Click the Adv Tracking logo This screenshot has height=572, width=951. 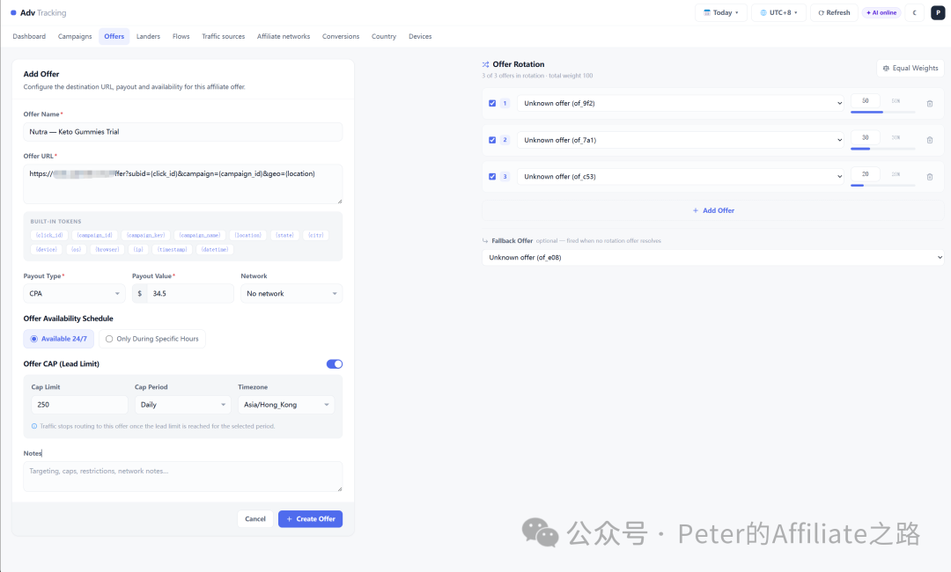click(38, 12)
